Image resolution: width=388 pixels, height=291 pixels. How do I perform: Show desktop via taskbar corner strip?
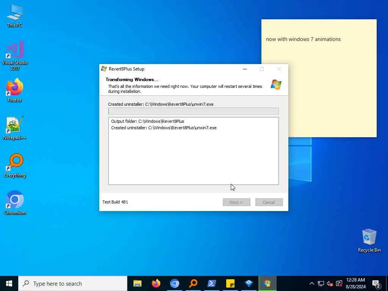pos(387,283)
